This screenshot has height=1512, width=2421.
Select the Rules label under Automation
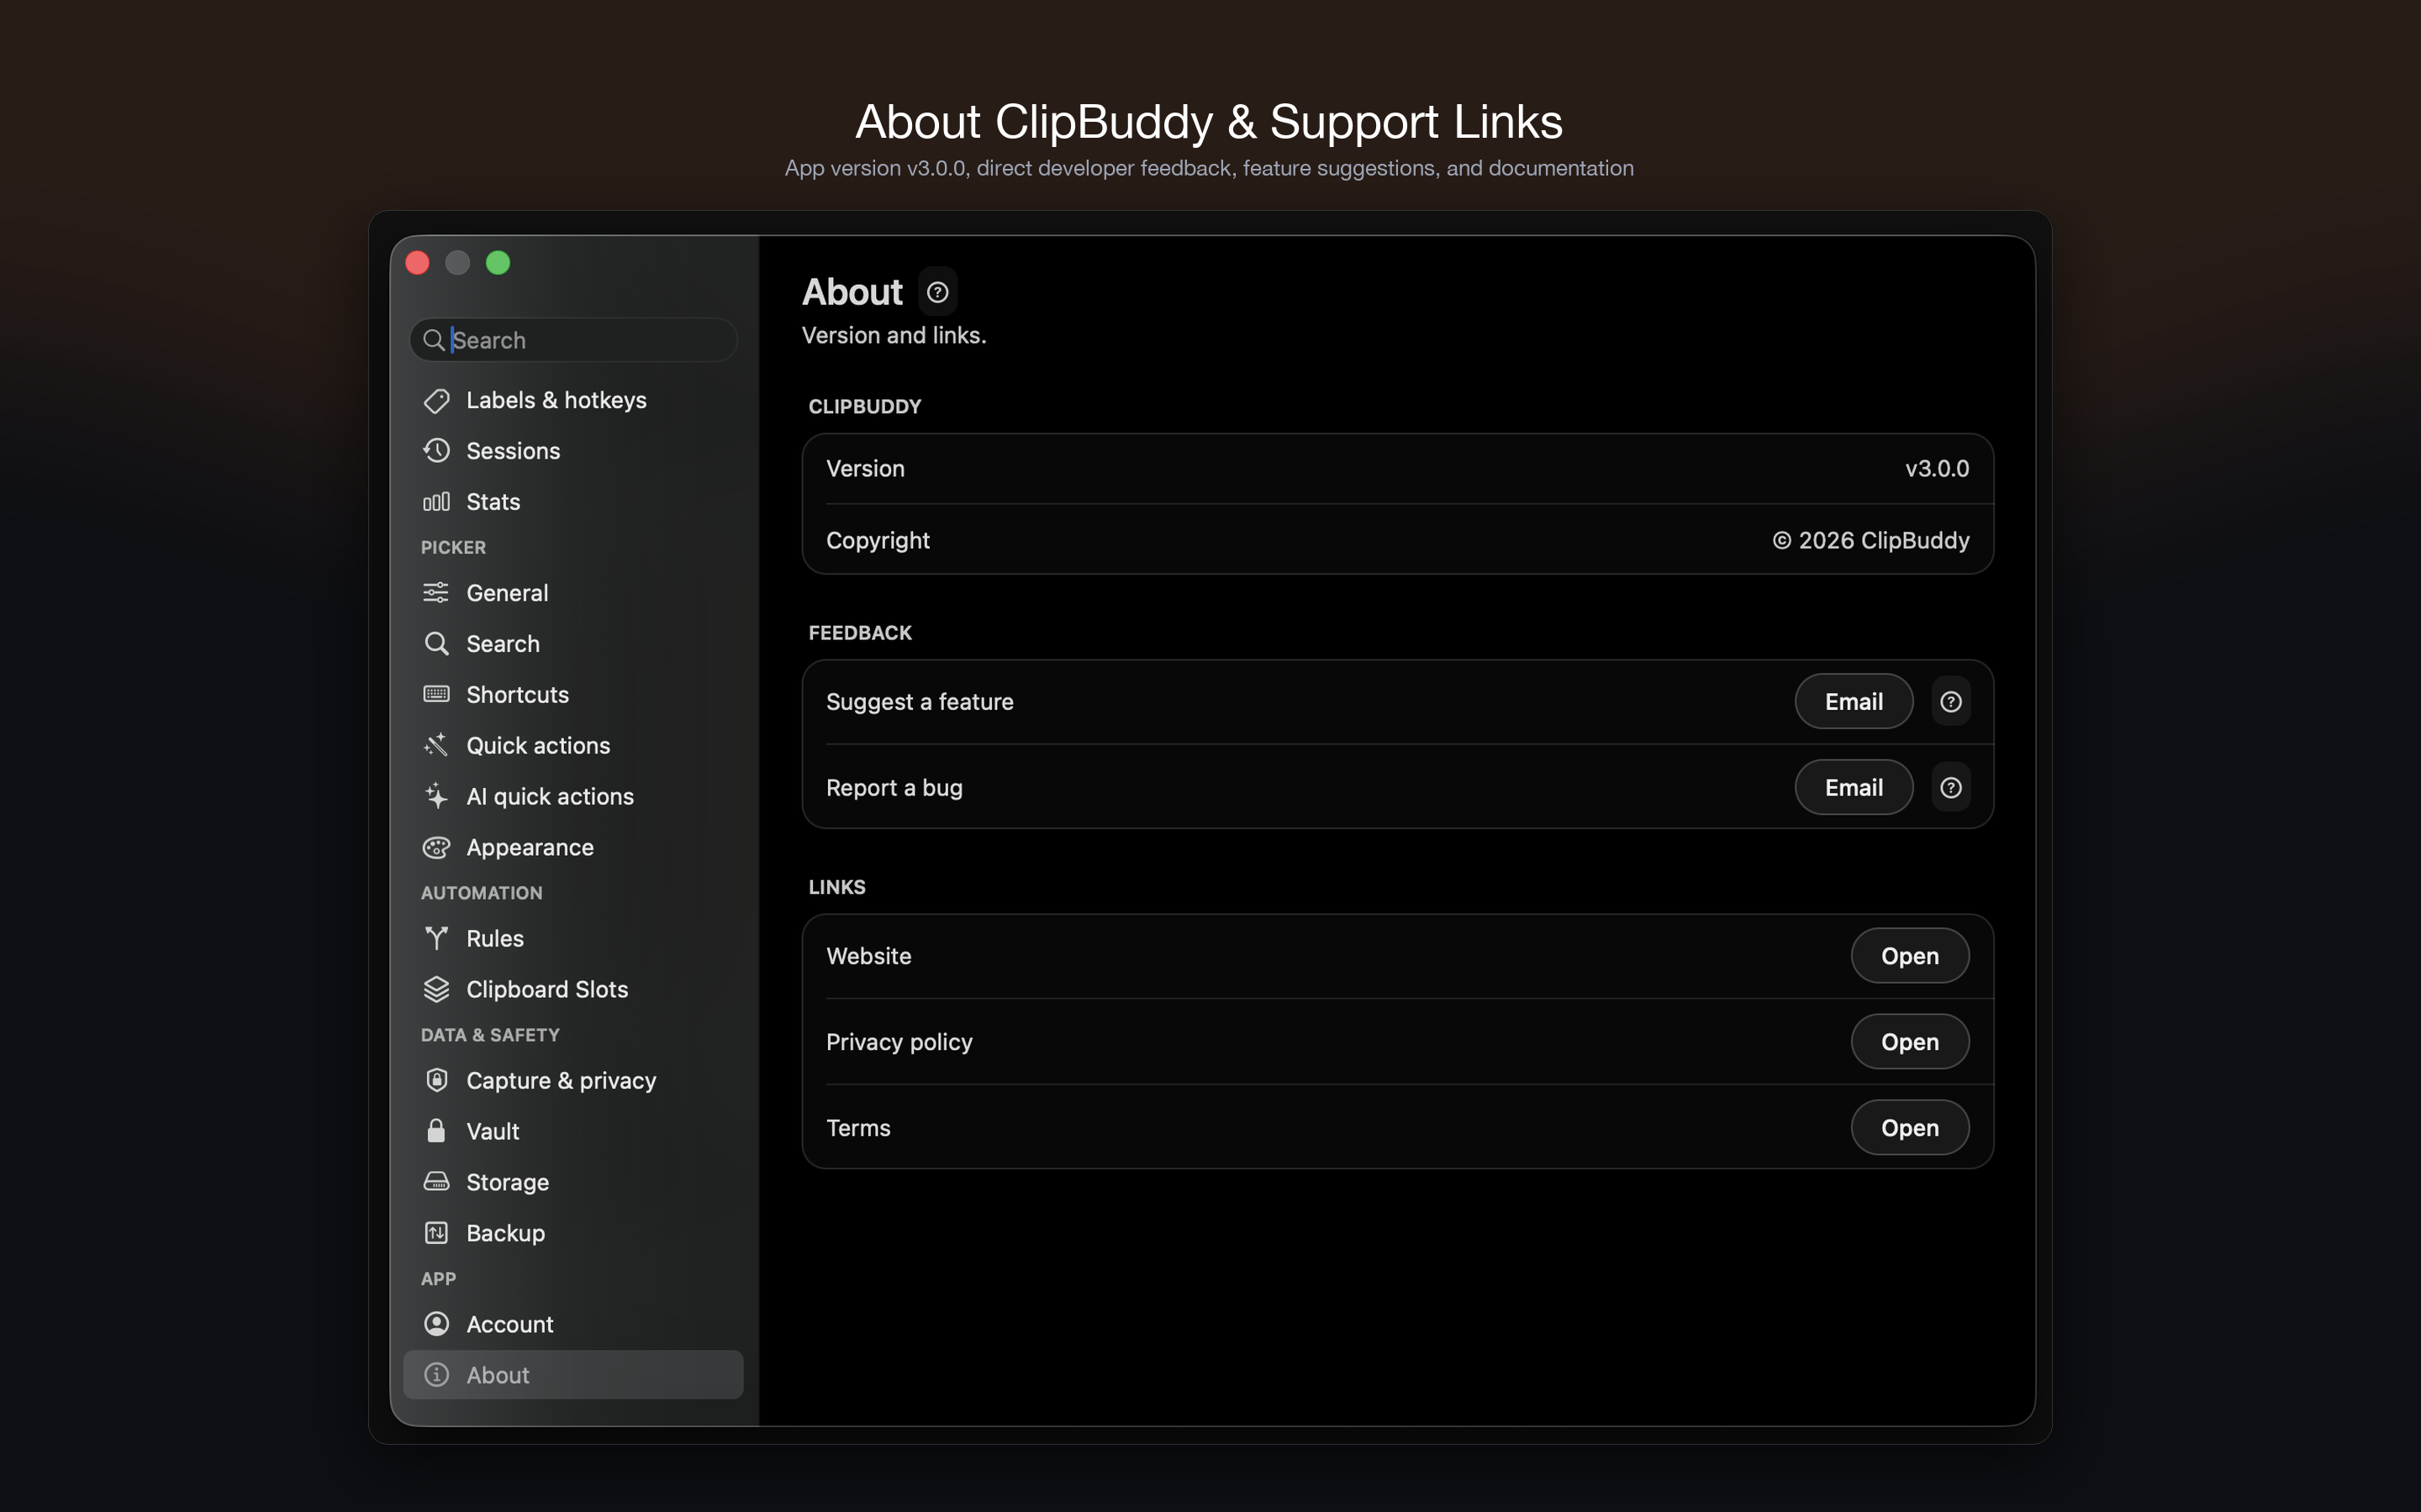[x=495, y=939]
